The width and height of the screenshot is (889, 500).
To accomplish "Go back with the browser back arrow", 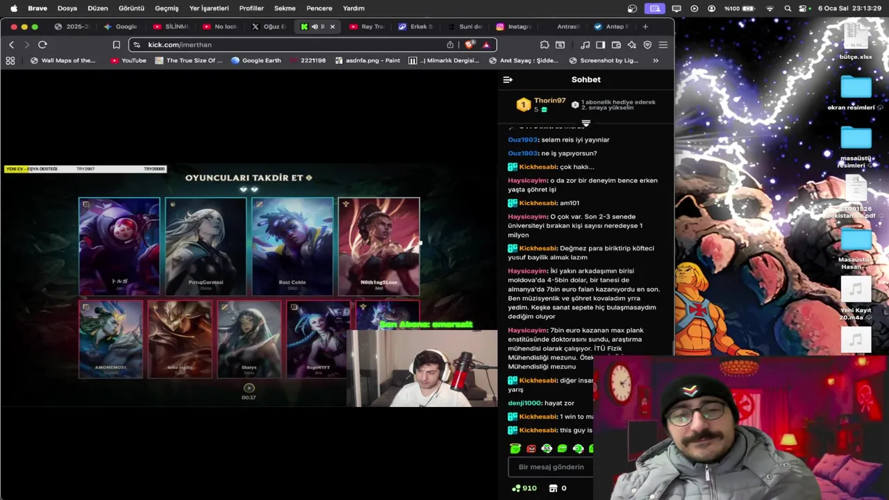I will point(11,44).
